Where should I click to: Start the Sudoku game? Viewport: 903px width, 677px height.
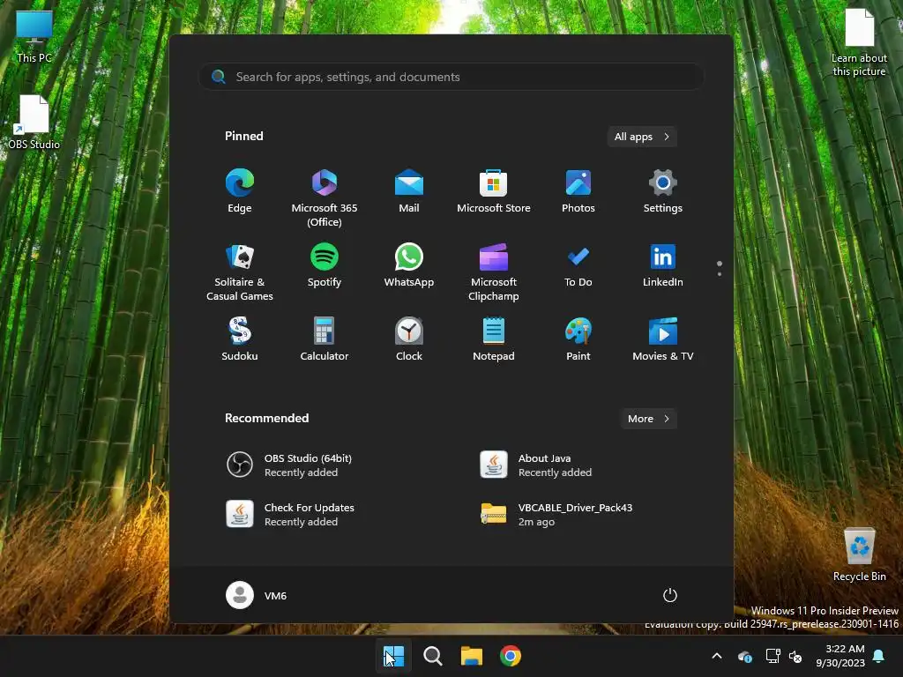click(240, 339)
